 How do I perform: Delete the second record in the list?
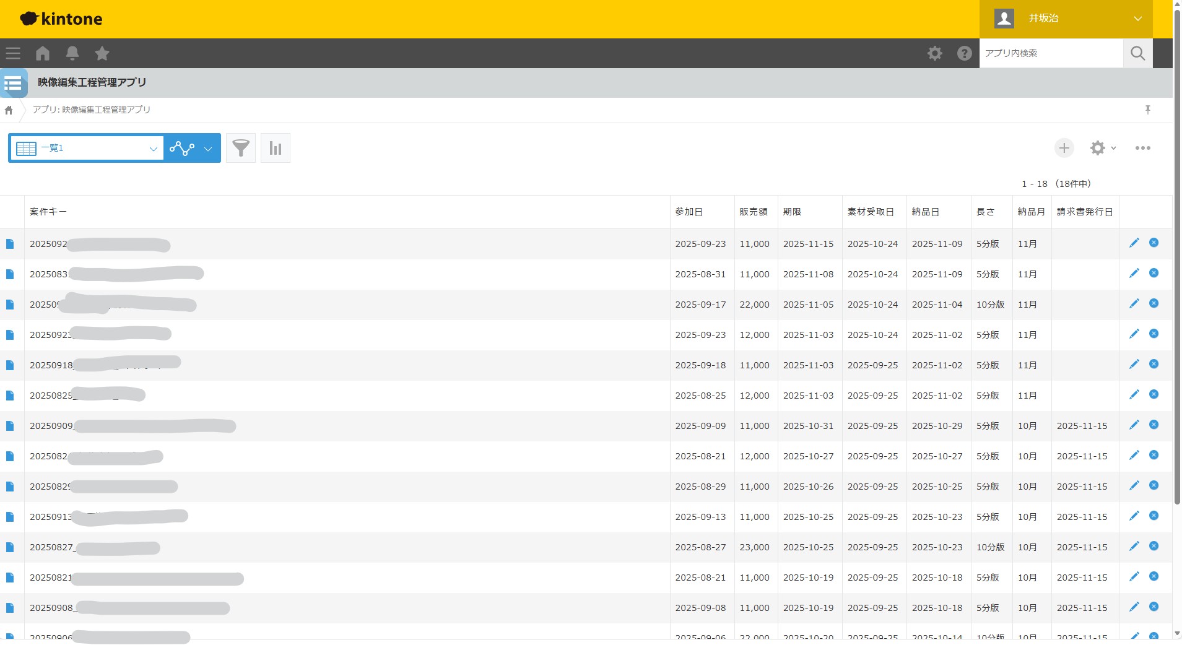point(1154,273)
